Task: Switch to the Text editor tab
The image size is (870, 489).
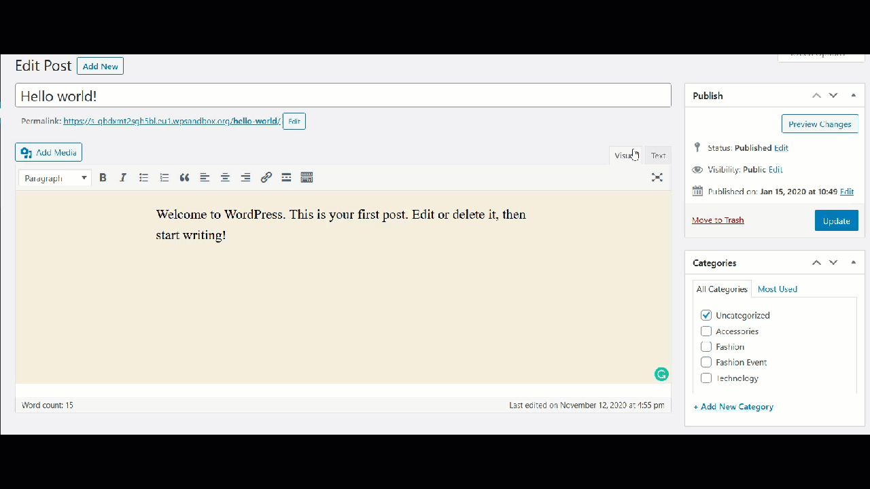Action: [657, 155]
